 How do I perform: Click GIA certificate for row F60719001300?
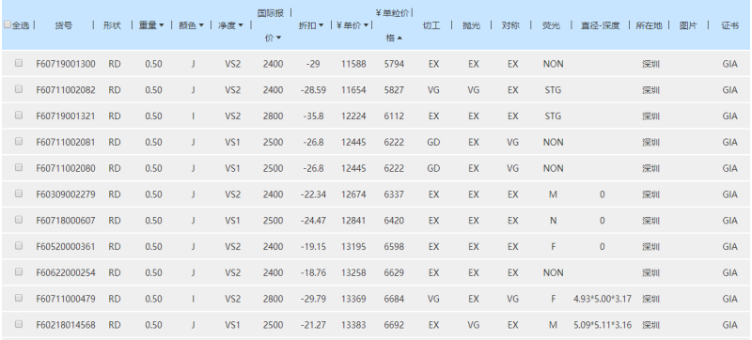click(x=729, y=64)
